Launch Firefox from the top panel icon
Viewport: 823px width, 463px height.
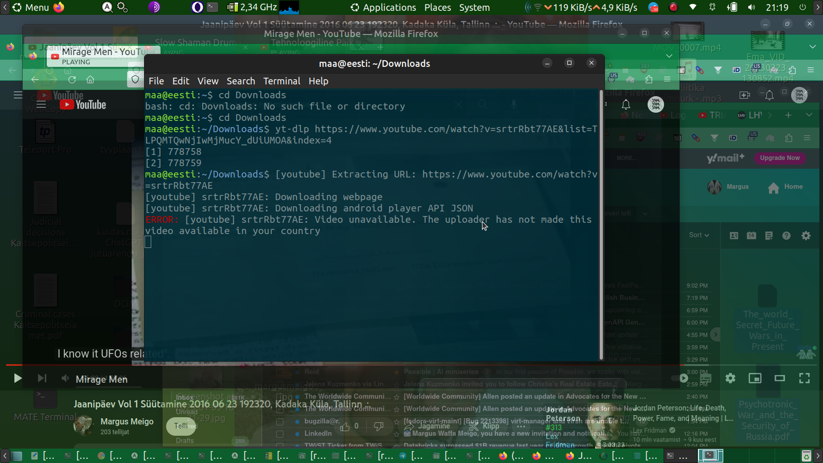pos(59,7)
